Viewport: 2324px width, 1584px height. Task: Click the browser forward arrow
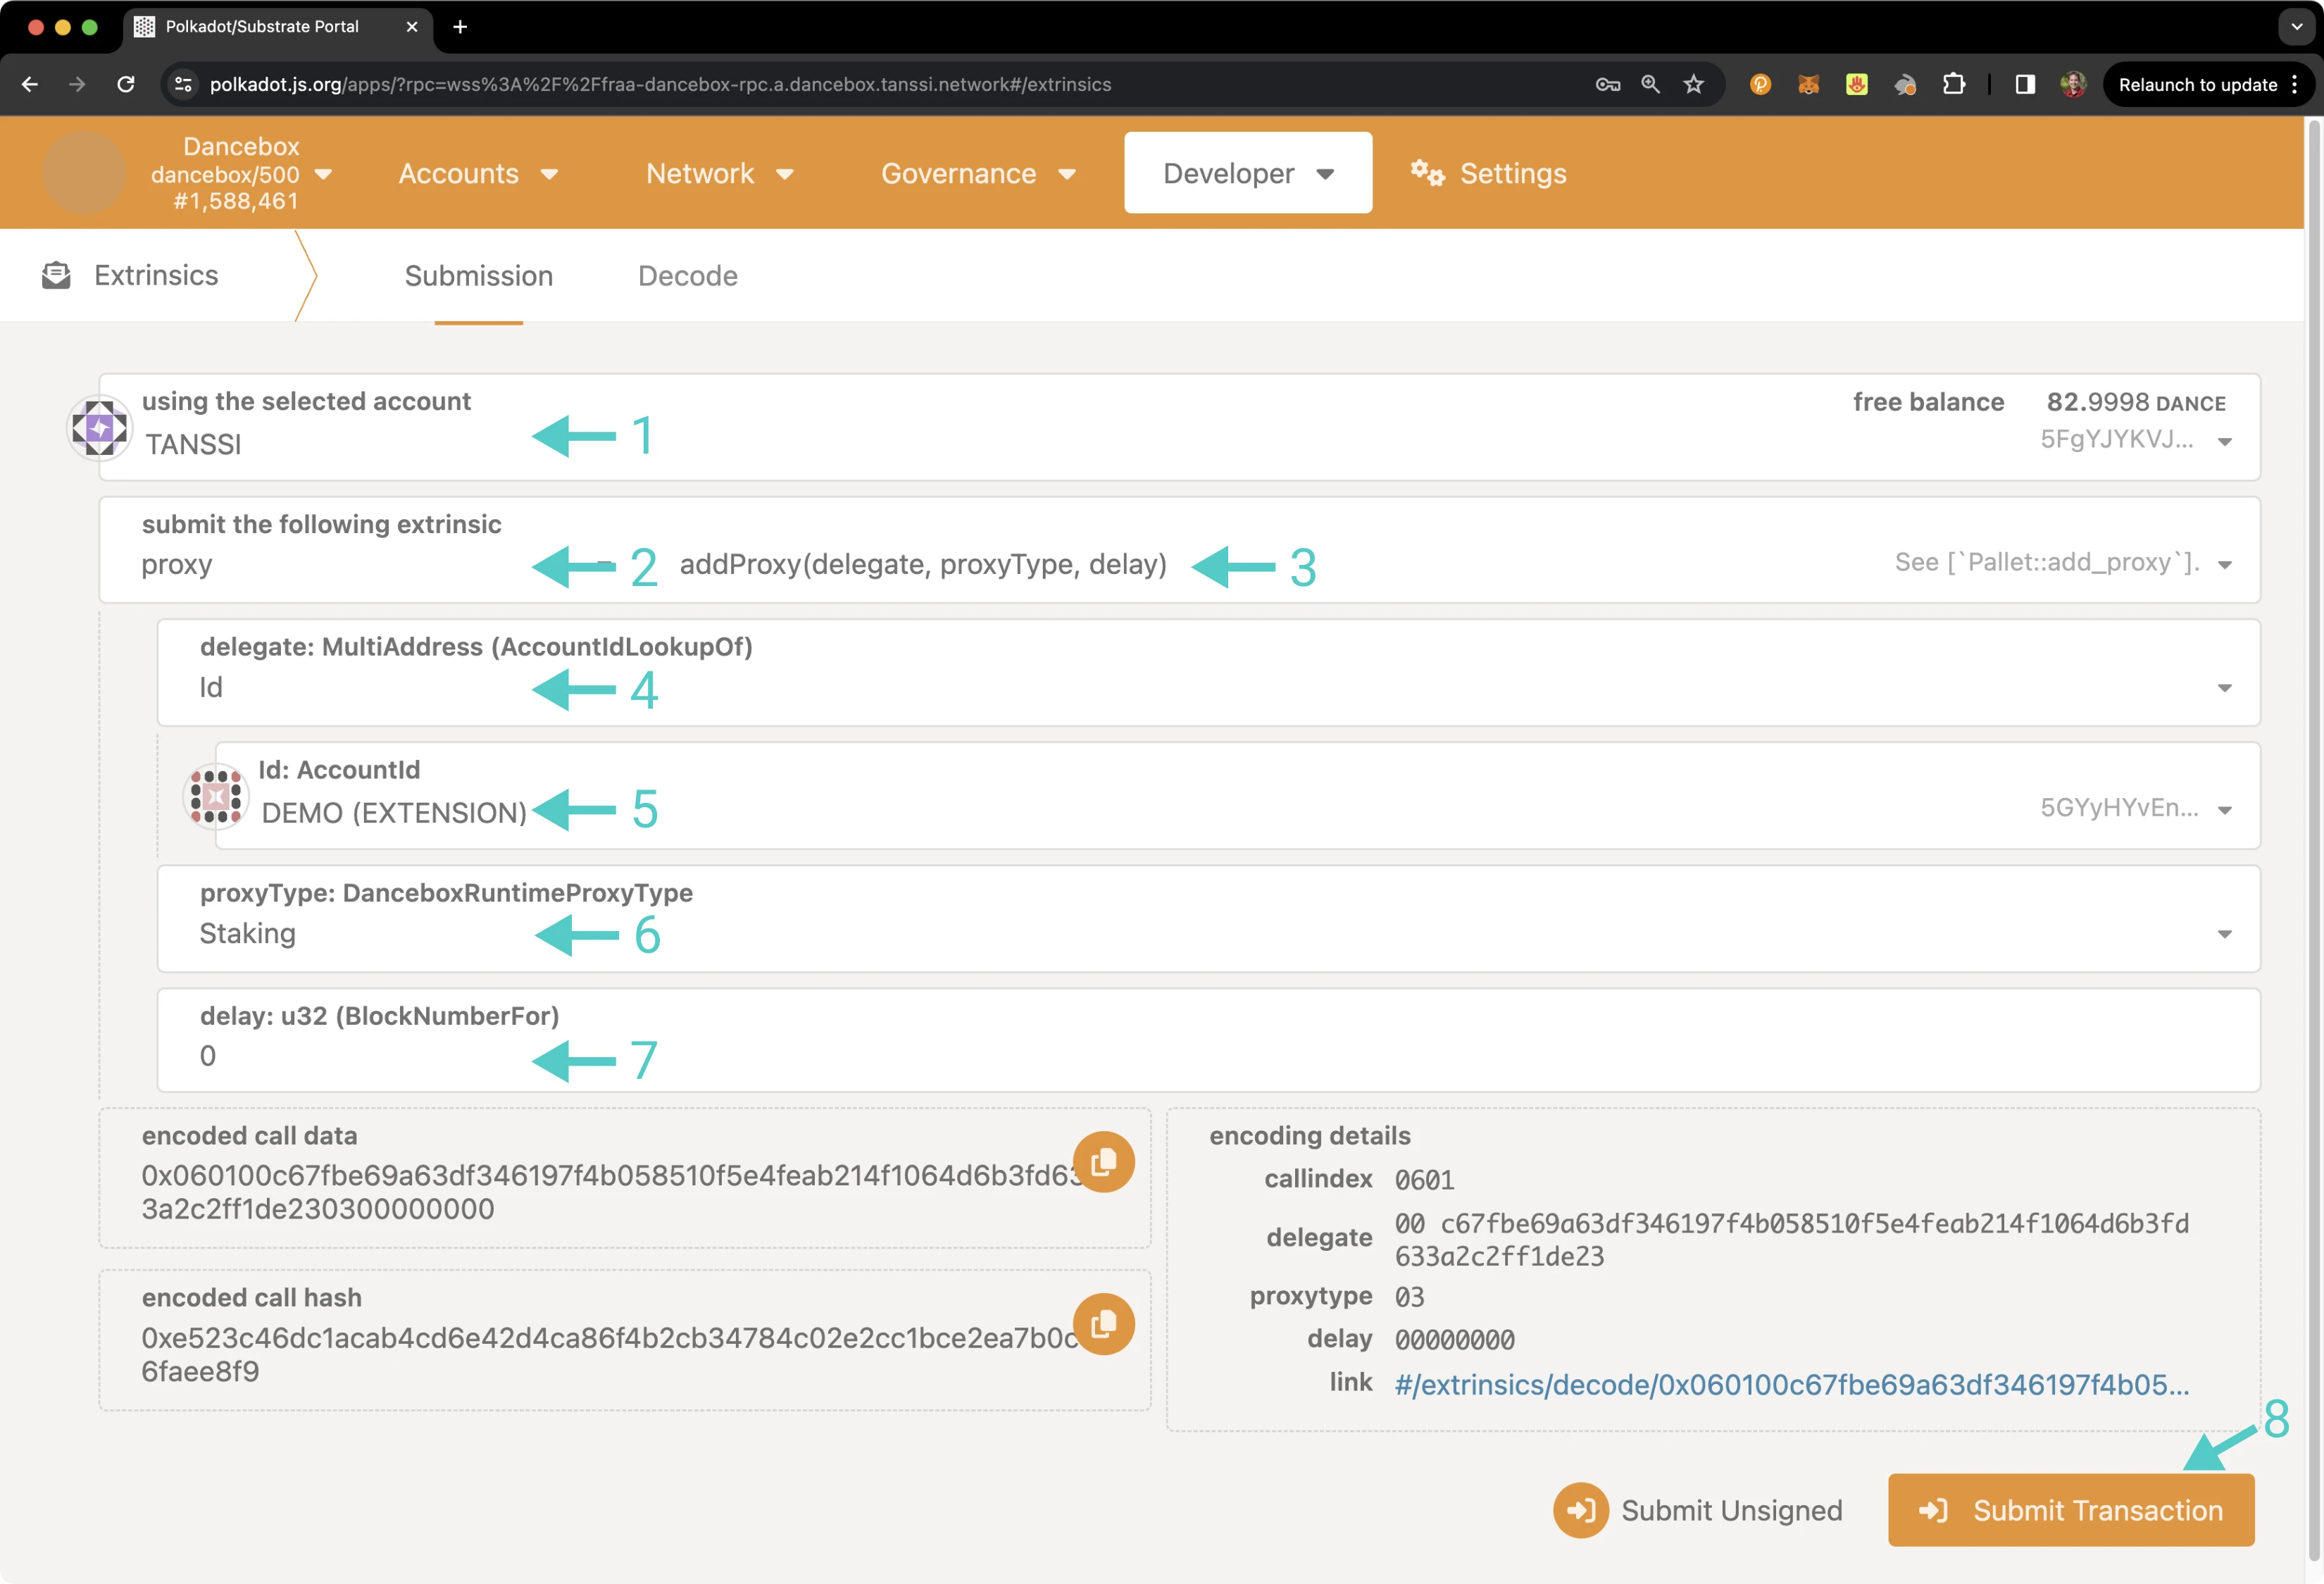[x=77, y=85]
